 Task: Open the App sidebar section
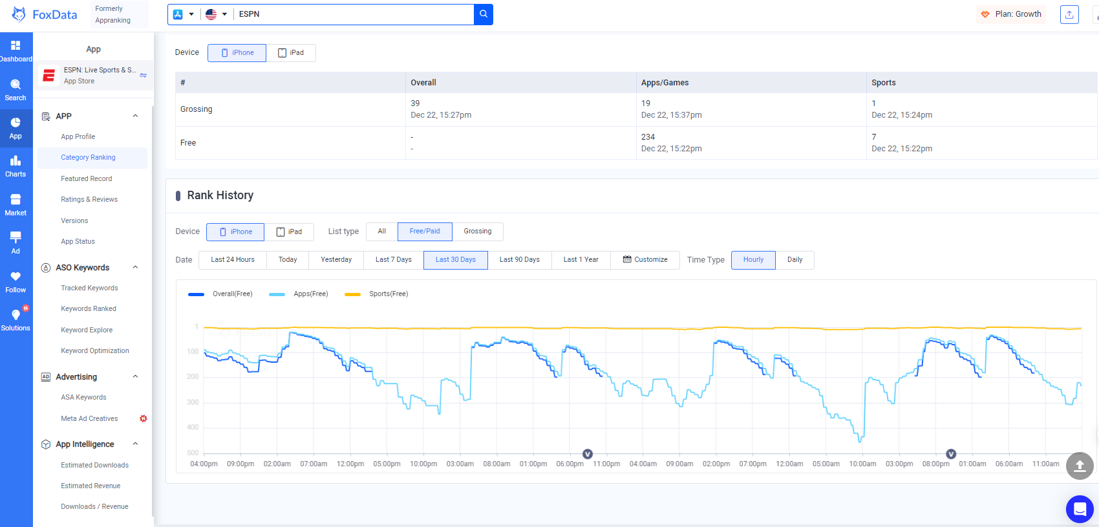coord(16,128)
